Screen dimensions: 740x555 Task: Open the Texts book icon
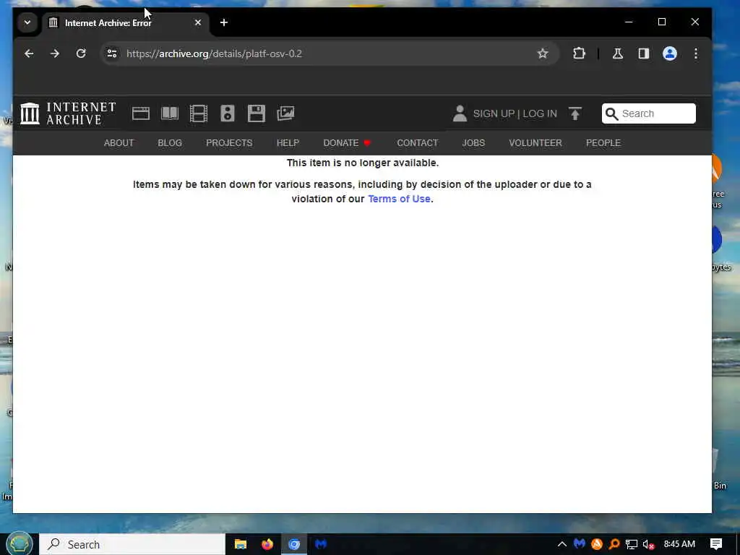tap(170, 113)
